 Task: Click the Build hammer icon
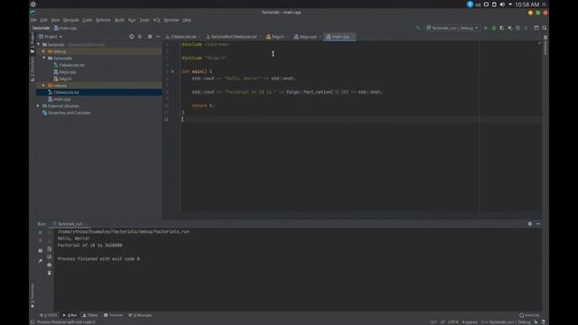(417, 28)
